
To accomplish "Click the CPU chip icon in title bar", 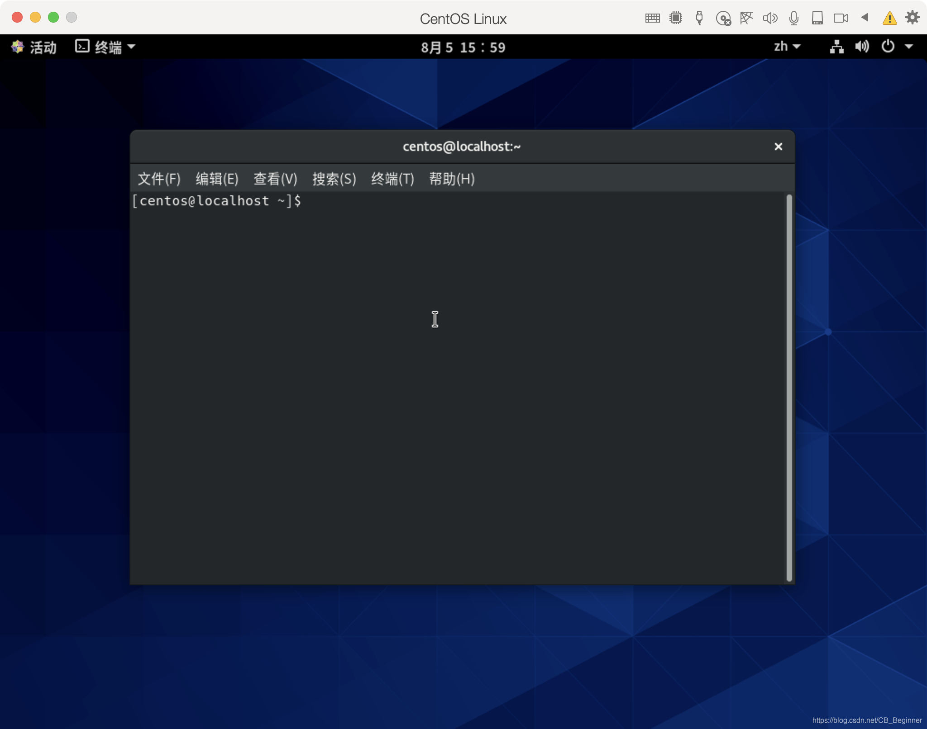I will [x=676, y=18].
